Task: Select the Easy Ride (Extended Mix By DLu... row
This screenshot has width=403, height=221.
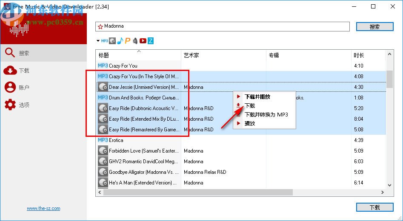Action: (241, 119)
